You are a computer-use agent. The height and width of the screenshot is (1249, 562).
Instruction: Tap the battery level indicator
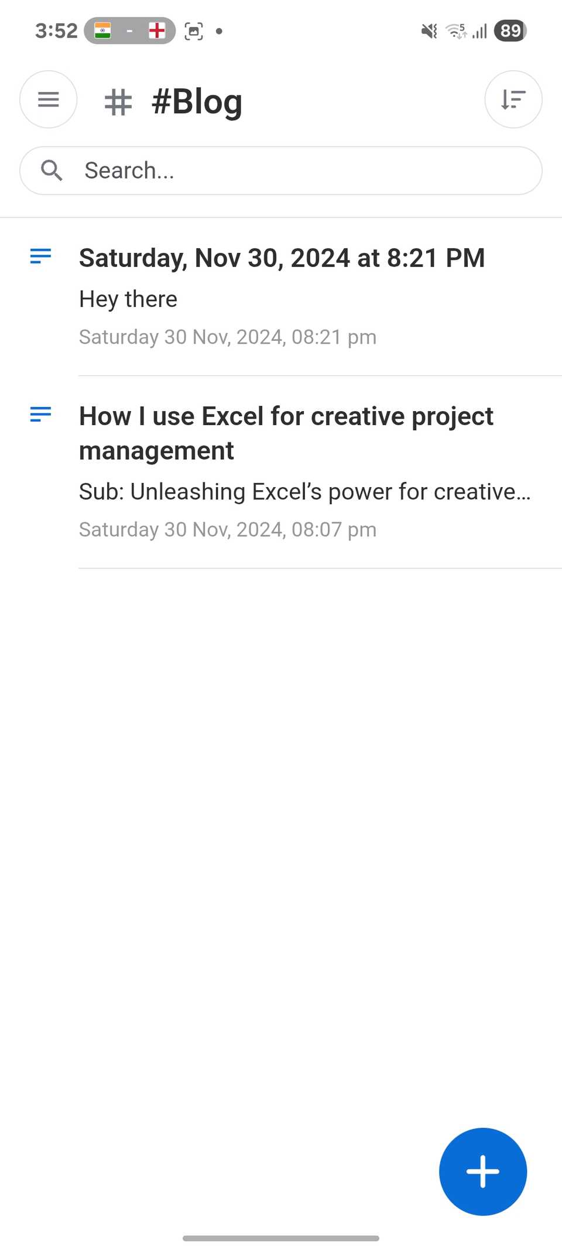[x=510, y=30]
